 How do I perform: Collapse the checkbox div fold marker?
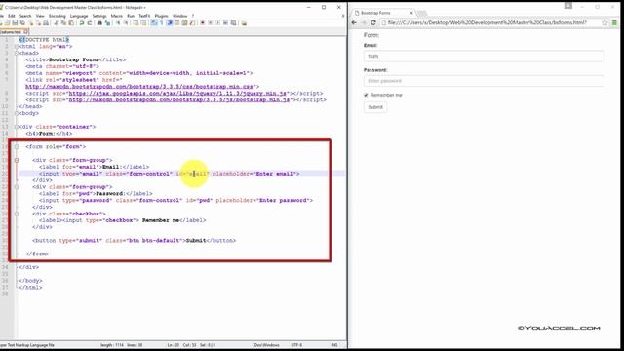[17, 214]
